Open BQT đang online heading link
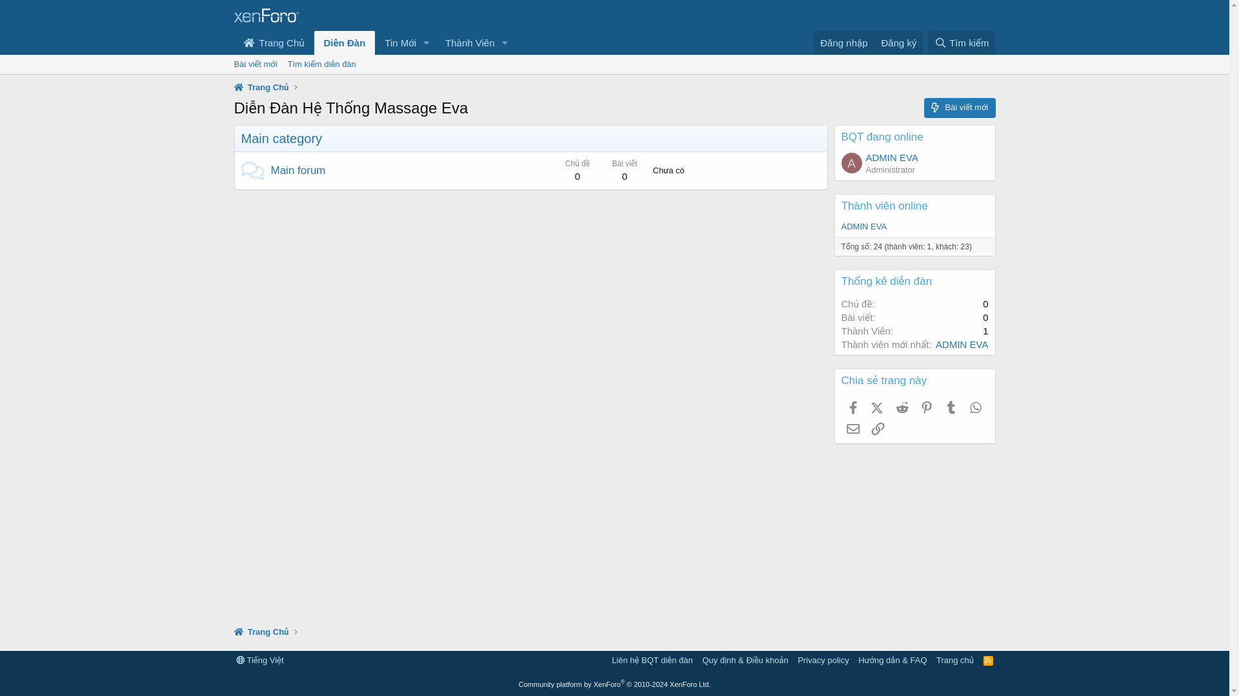1239x696 pixels. 882,137
